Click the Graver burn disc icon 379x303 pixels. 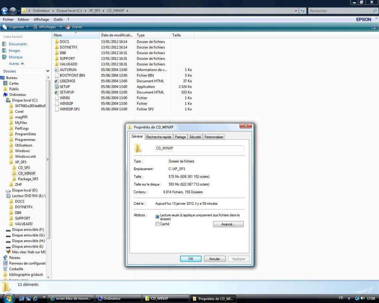click(68, 27)
